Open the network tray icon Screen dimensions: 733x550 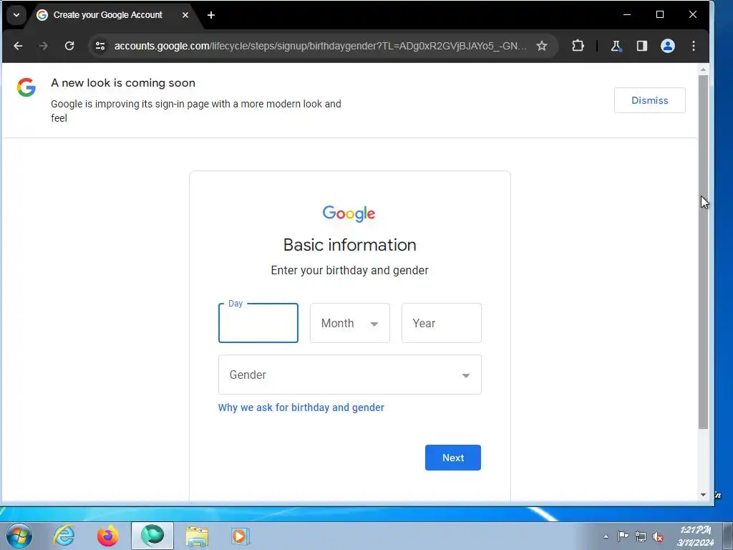(x=641, y=536)
